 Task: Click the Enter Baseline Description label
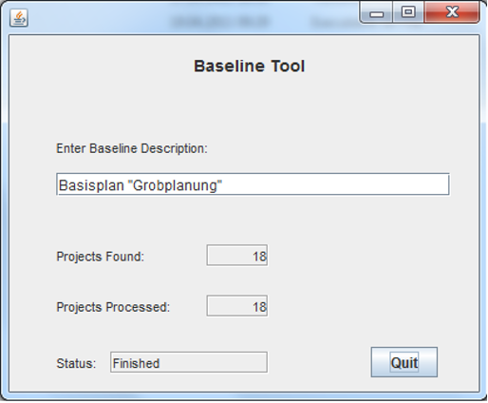coord(132,148)
